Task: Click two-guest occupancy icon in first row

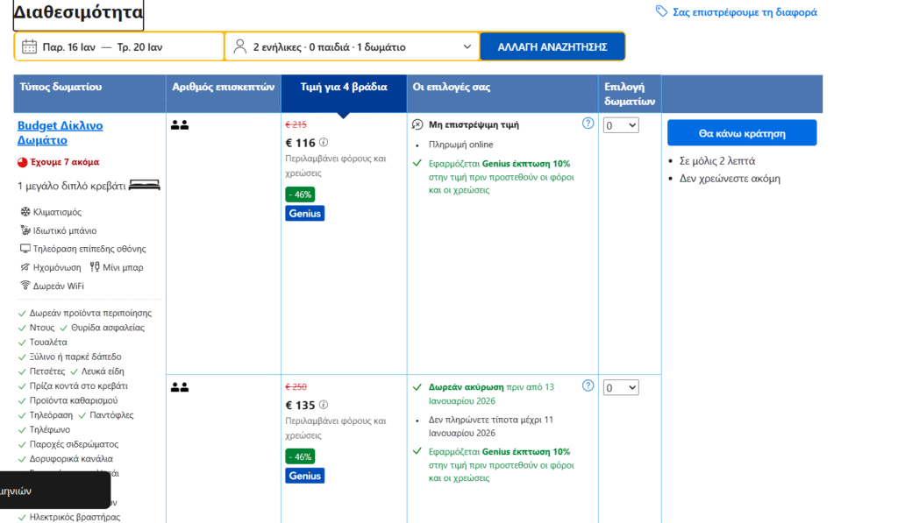Action: (x=180, y=125)
